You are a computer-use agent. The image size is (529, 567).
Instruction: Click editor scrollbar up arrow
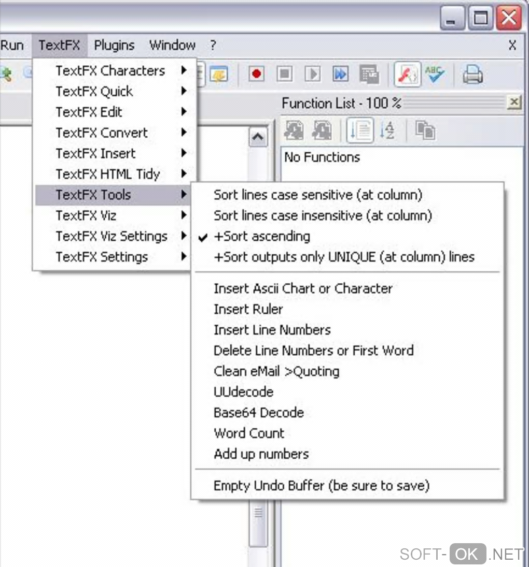[258, 137]
